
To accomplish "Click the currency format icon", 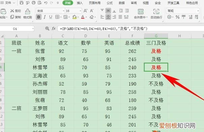I will [169, 17].
